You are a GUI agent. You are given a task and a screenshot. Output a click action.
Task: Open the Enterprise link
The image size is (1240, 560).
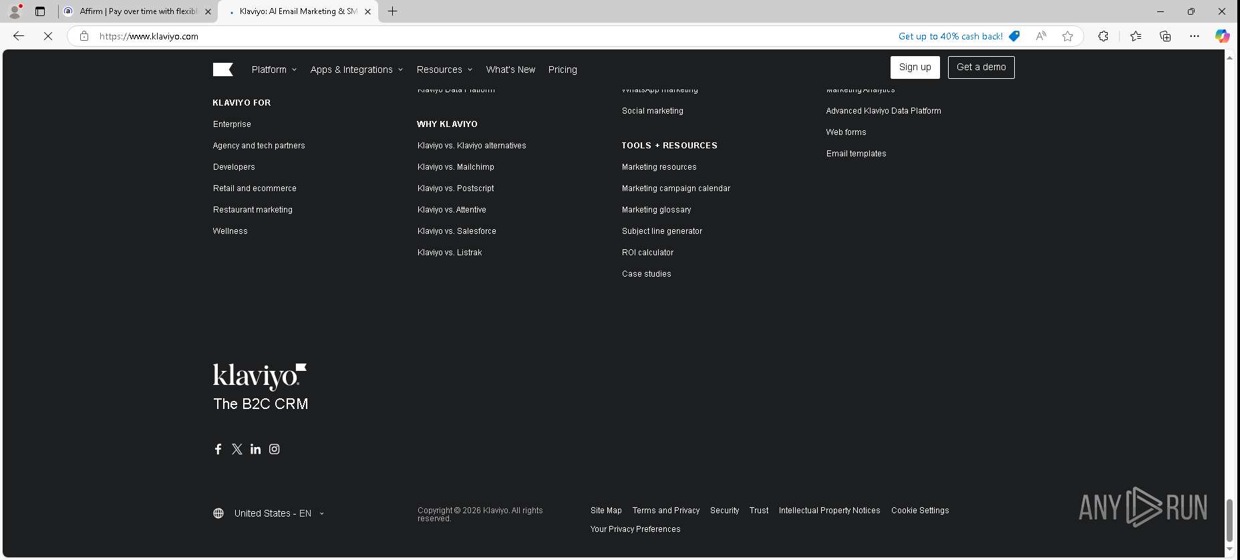click(x=232, y=124)
